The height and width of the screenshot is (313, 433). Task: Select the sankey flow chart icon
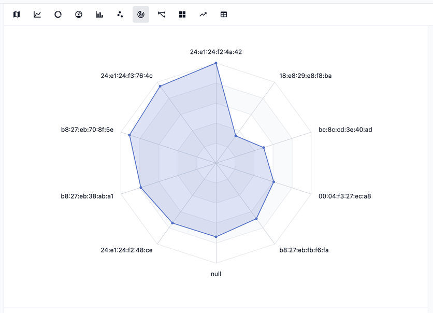click(x=162, y=15)
